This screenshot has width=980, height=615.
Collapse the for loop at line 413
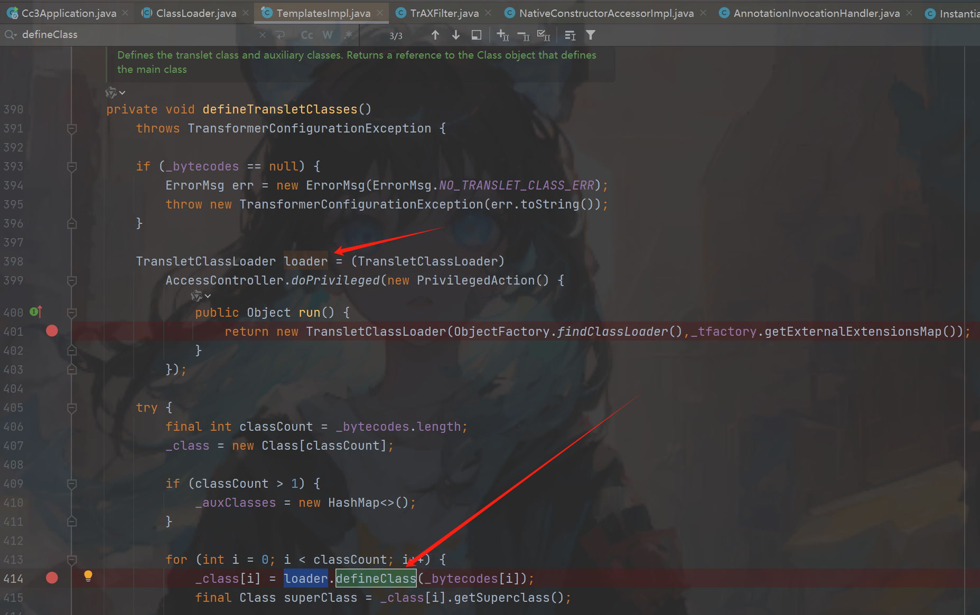[x=72, y=560]
